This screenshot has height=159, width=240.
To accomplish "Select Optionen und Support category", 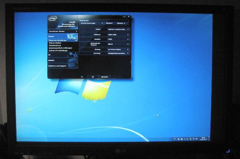I will click(x=63, y=66).
